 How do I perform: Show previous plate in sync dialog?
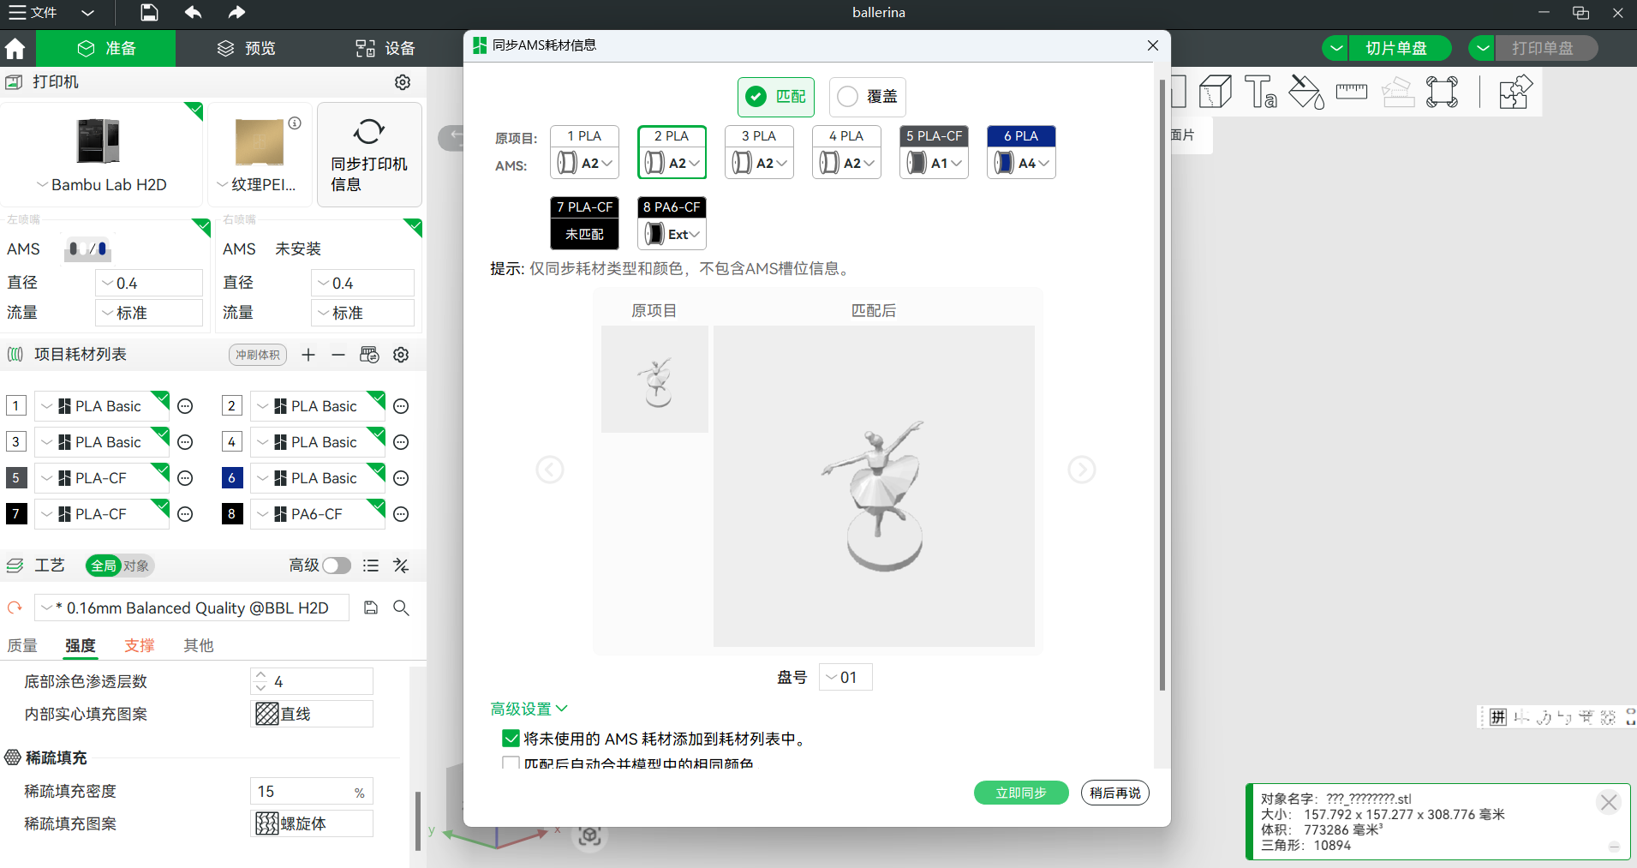point(550,470)
